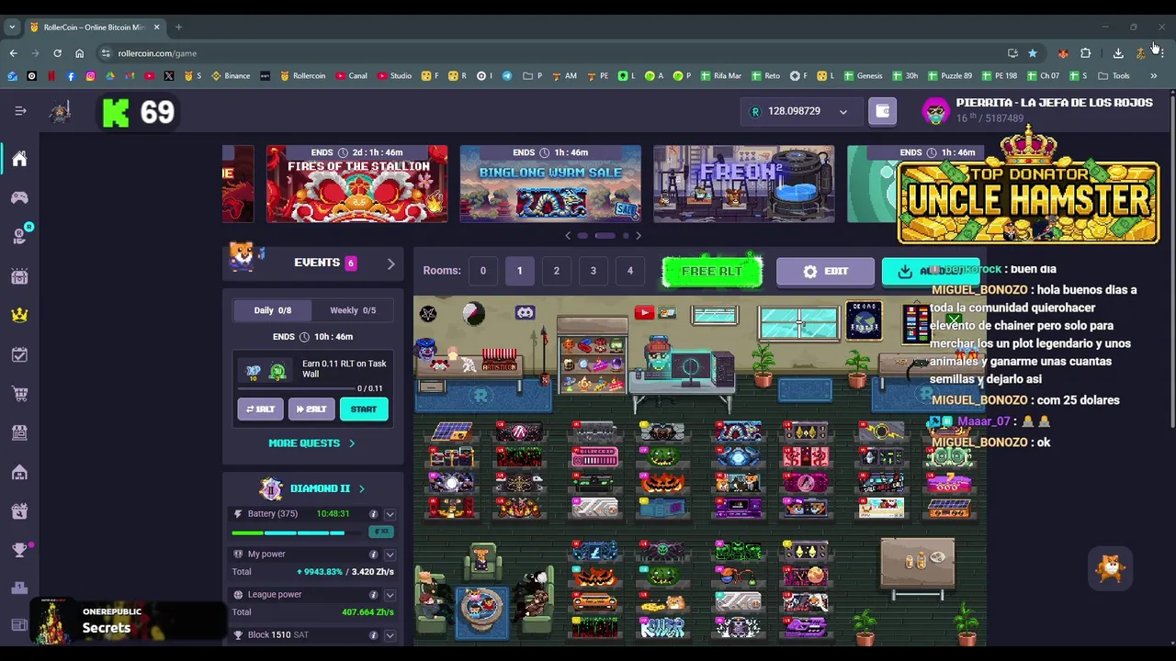The height and width of the screenshot is (661, 1176).
Task: Open the Genesis bookmark
Action: 863,75
